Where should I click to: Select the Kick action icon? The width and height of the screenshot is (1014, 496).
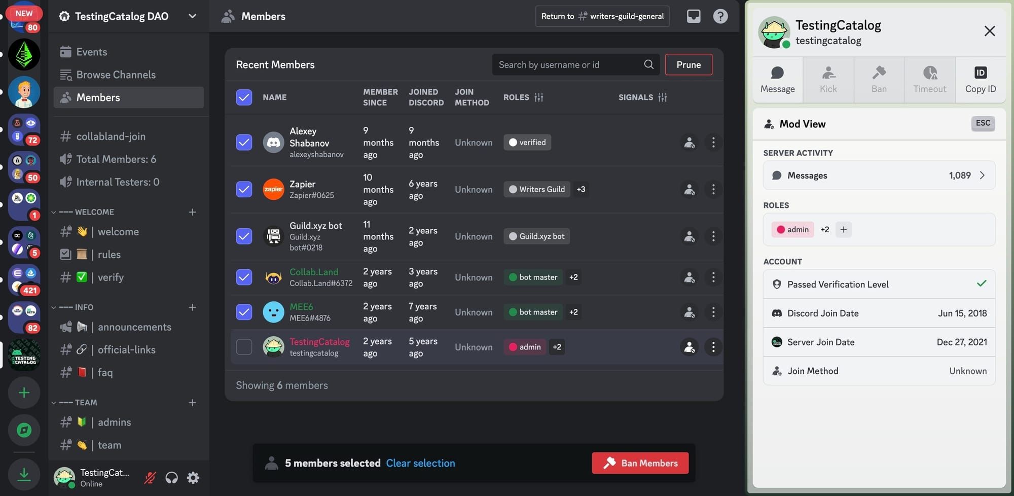[x=828, y=80]
